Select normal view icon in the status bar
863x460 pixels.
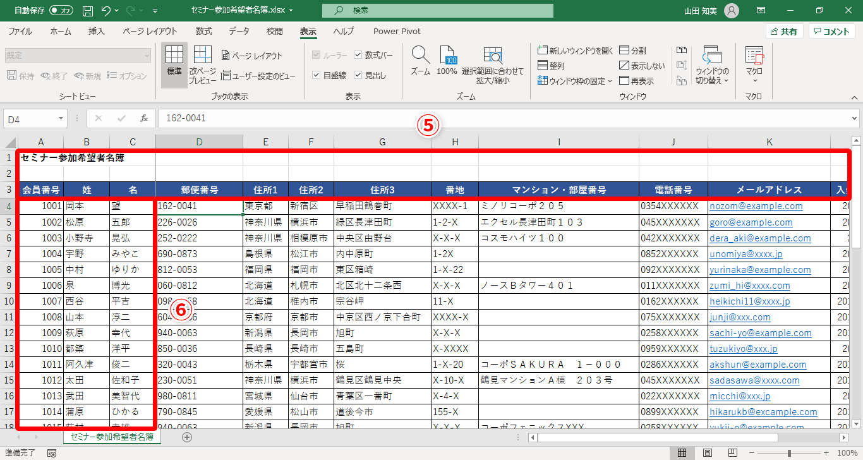click(x=682, y=453)
